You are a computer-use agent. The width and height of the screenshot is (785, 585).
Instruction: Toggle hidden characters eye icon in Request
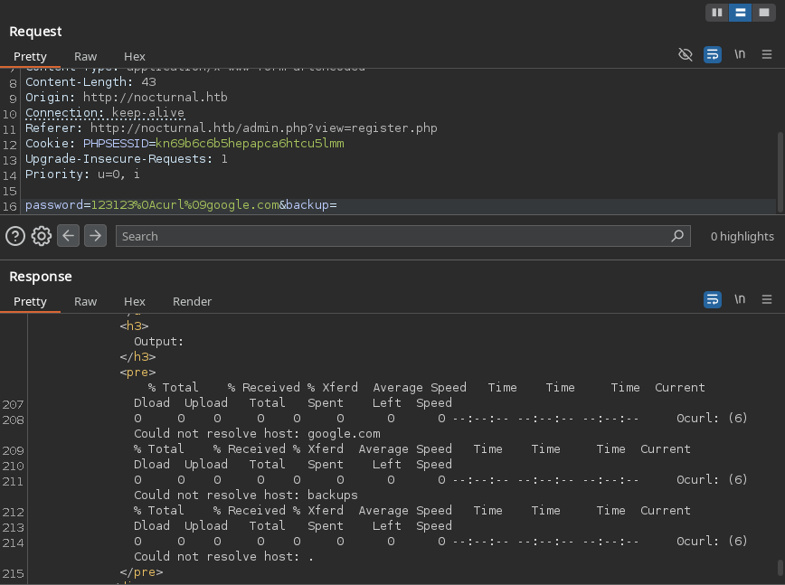686,54
